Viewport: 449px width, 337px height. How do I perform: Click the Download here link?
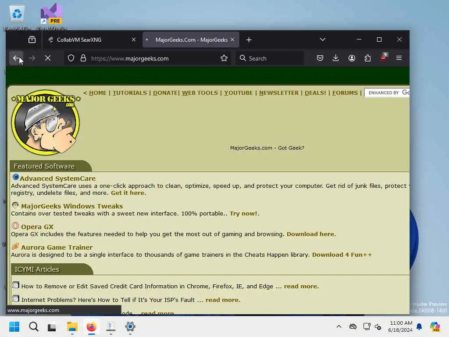point(310,234)
